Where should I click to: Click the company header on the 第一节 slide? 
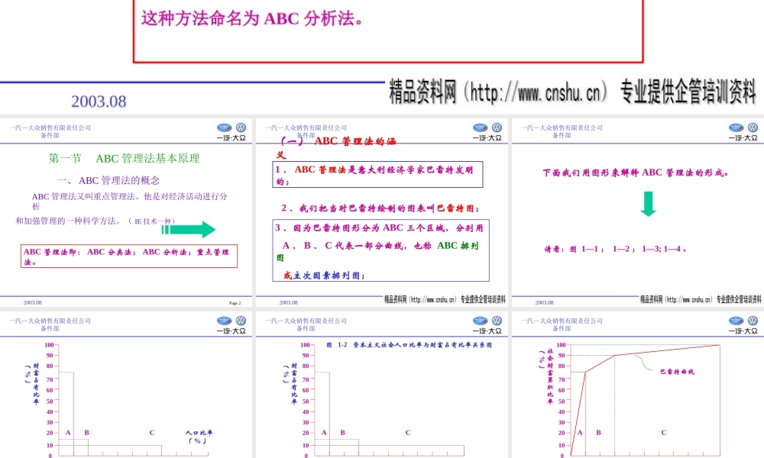pyautogui.click(x=50, y=131)
